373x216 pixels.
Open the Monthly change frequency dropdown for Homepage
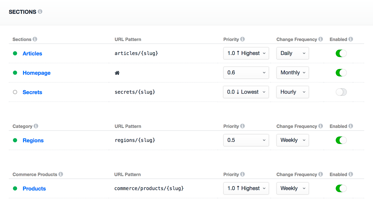(292, 72)
